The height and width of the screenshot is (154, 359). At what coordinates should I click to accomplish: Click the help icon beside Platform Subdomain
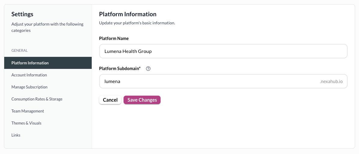point(148,69)
